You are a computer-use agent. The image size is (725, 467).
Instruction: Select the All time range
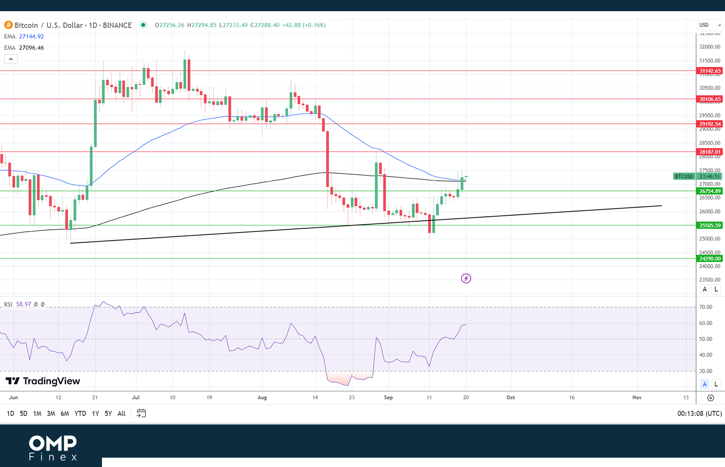tap(122, 413)
